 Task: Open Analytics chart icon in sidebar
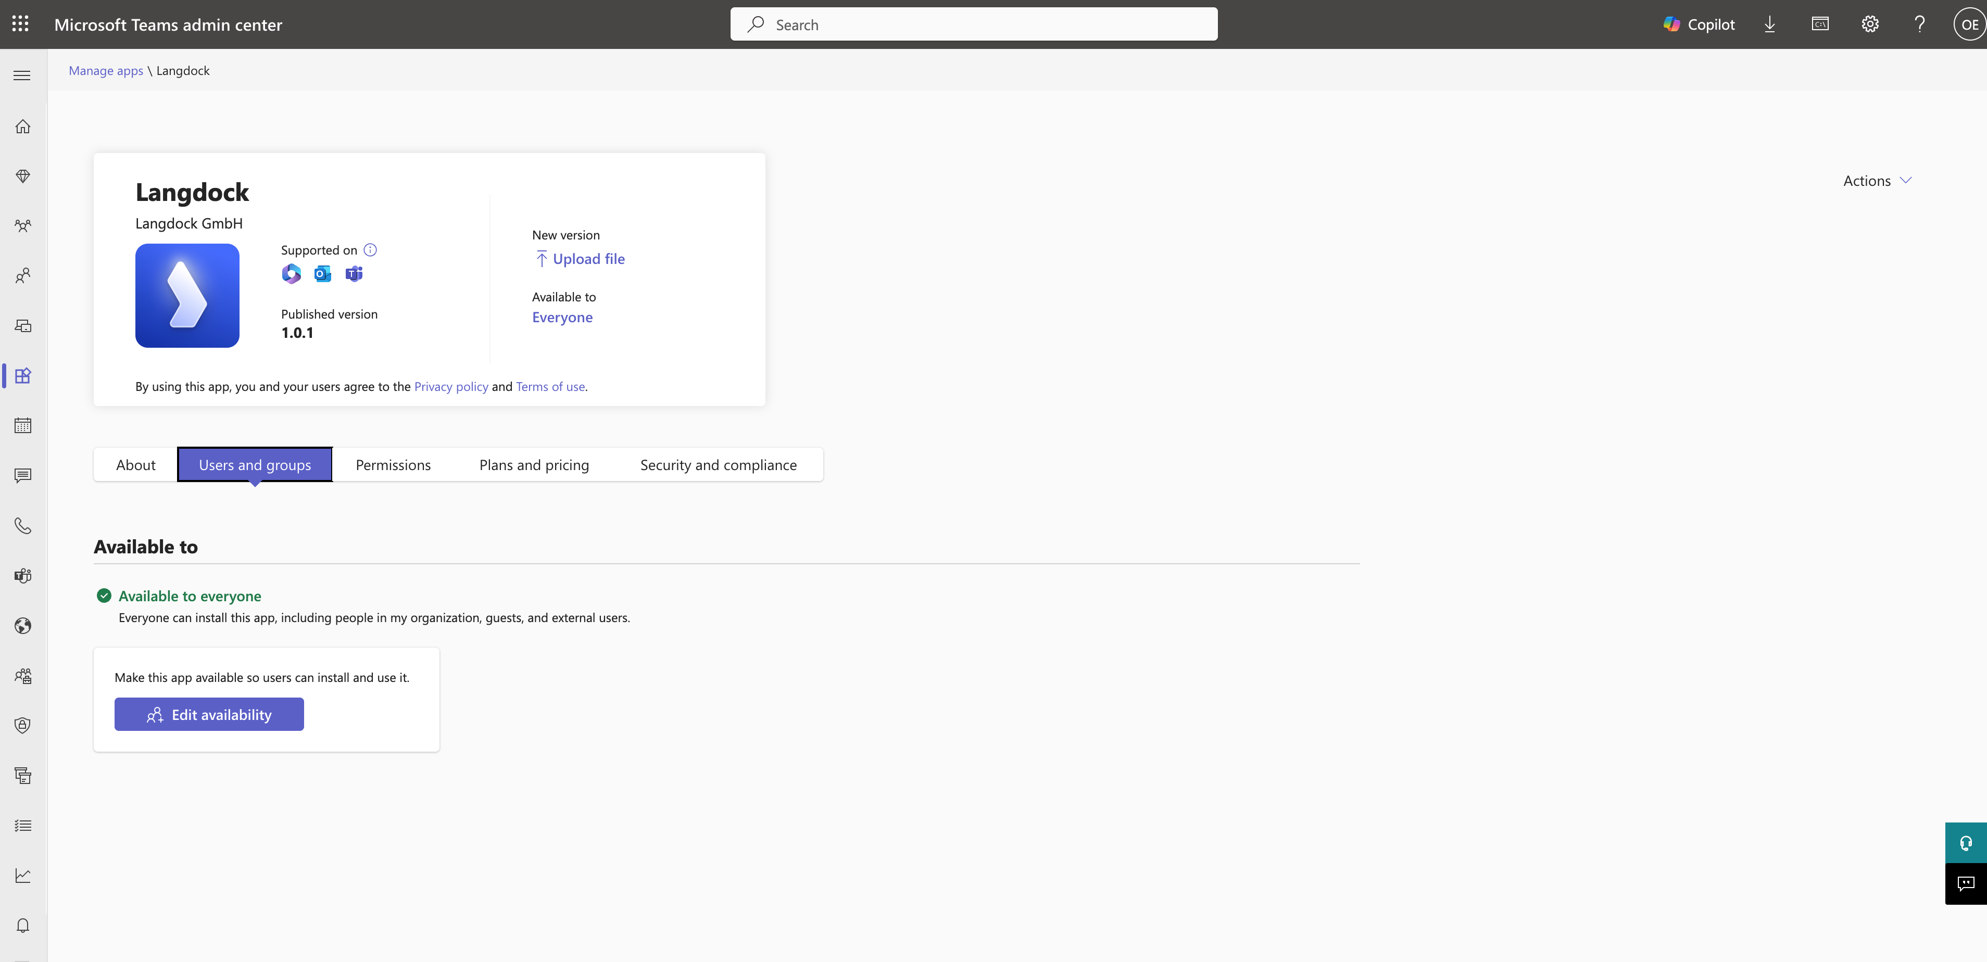point(23,876)
